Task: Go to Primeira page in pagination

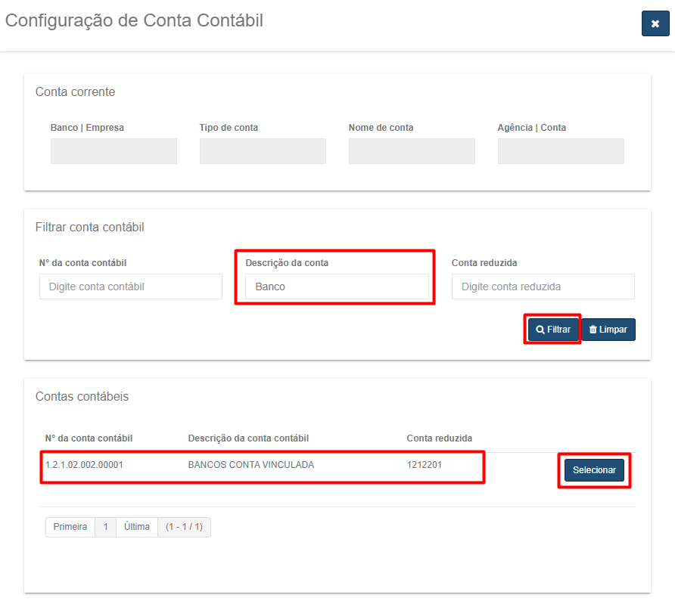Action: [70, 527]
